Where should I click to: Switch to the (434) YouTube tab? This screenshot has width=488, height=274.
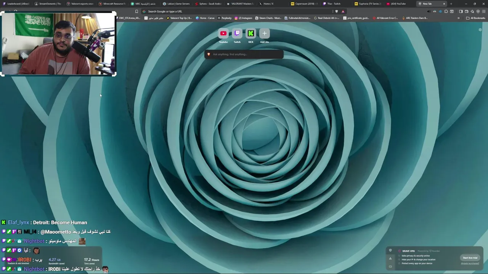(400, 4)
